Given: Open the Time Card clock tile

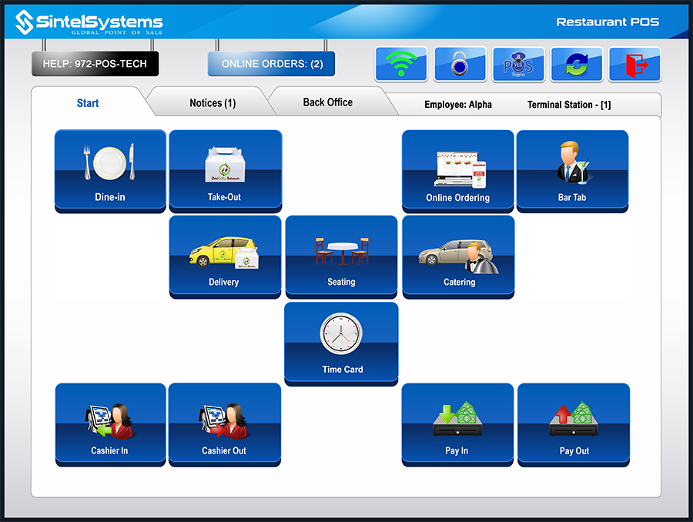Looking at the screenshot, I should [341, 343].
